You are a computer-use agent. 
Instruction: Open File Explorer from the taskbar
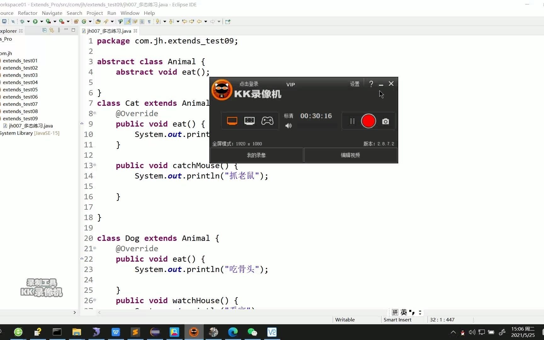pos(76,332)
